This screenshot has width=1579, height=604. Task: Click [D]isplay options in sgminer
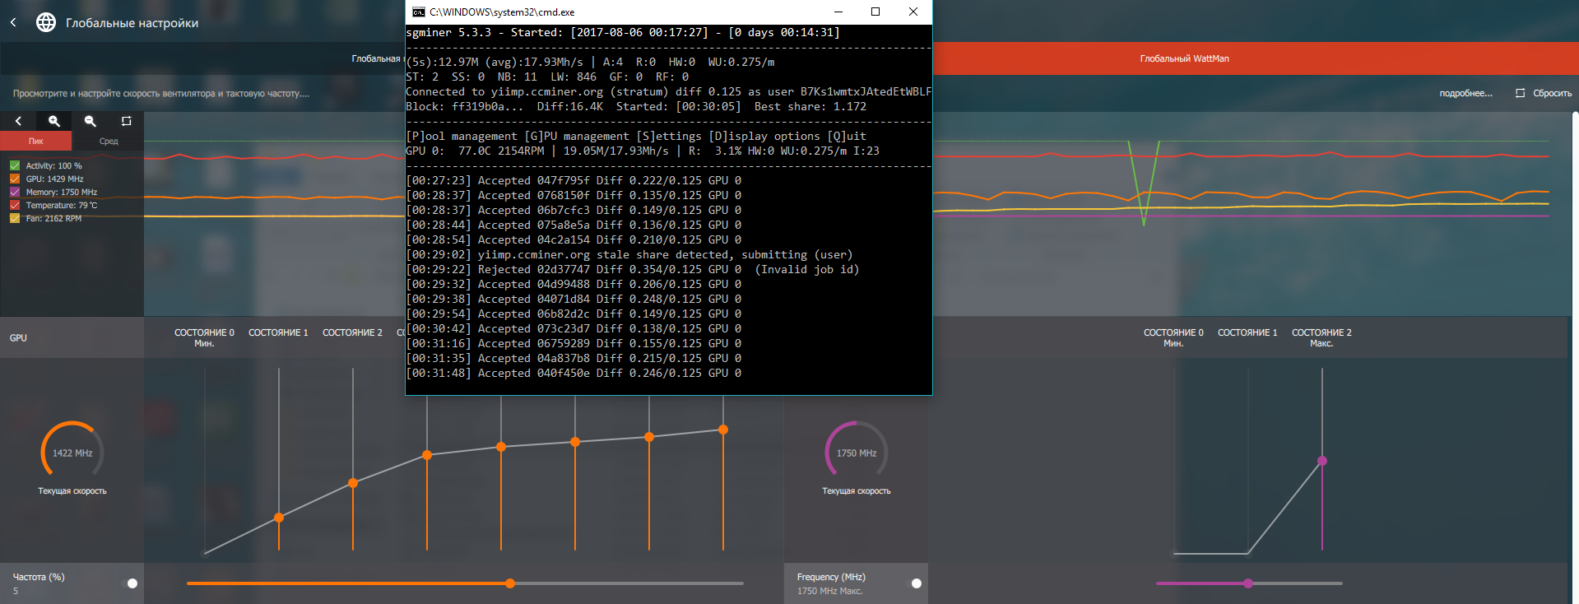(x=764, y=136)
